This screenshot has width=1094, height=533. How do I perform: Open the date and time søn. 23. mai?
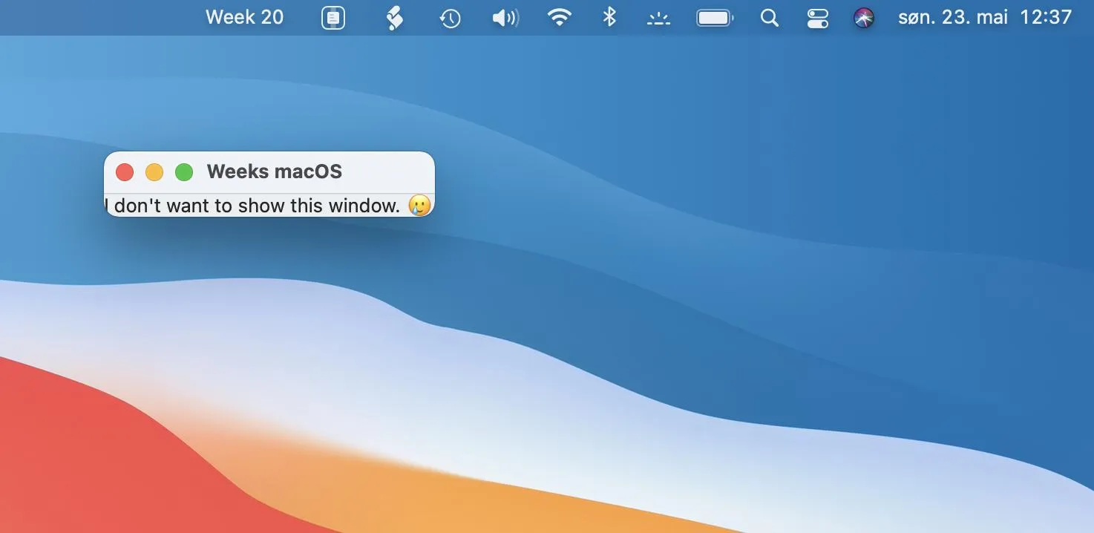(985, 17)
